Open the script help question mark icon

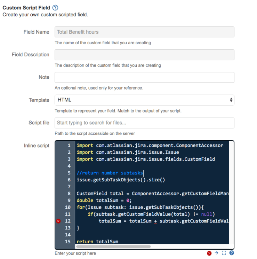point(232,253)
